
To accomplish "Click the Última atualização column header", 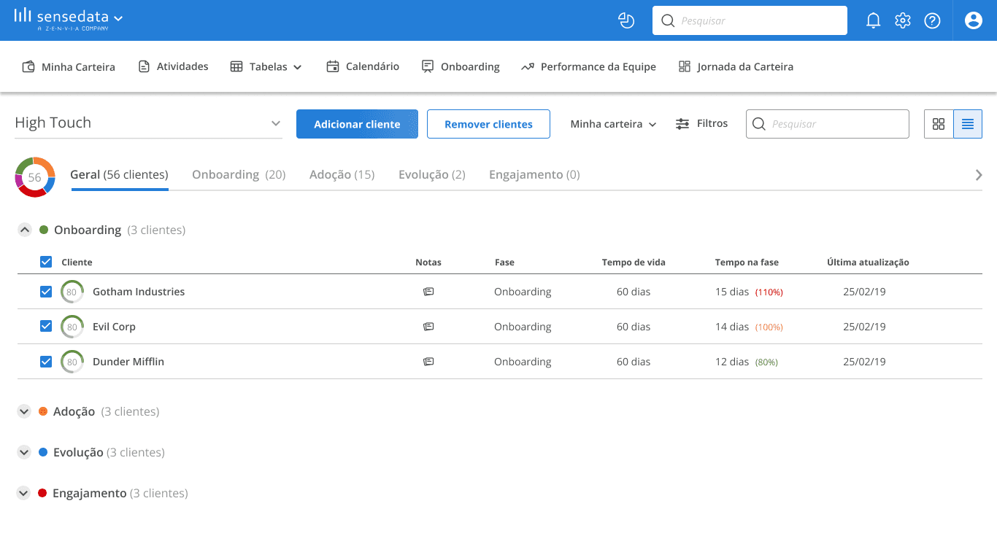I will (868, 262).
